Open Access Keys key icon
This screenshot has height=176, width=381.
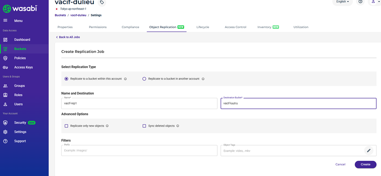pos(5,67)
